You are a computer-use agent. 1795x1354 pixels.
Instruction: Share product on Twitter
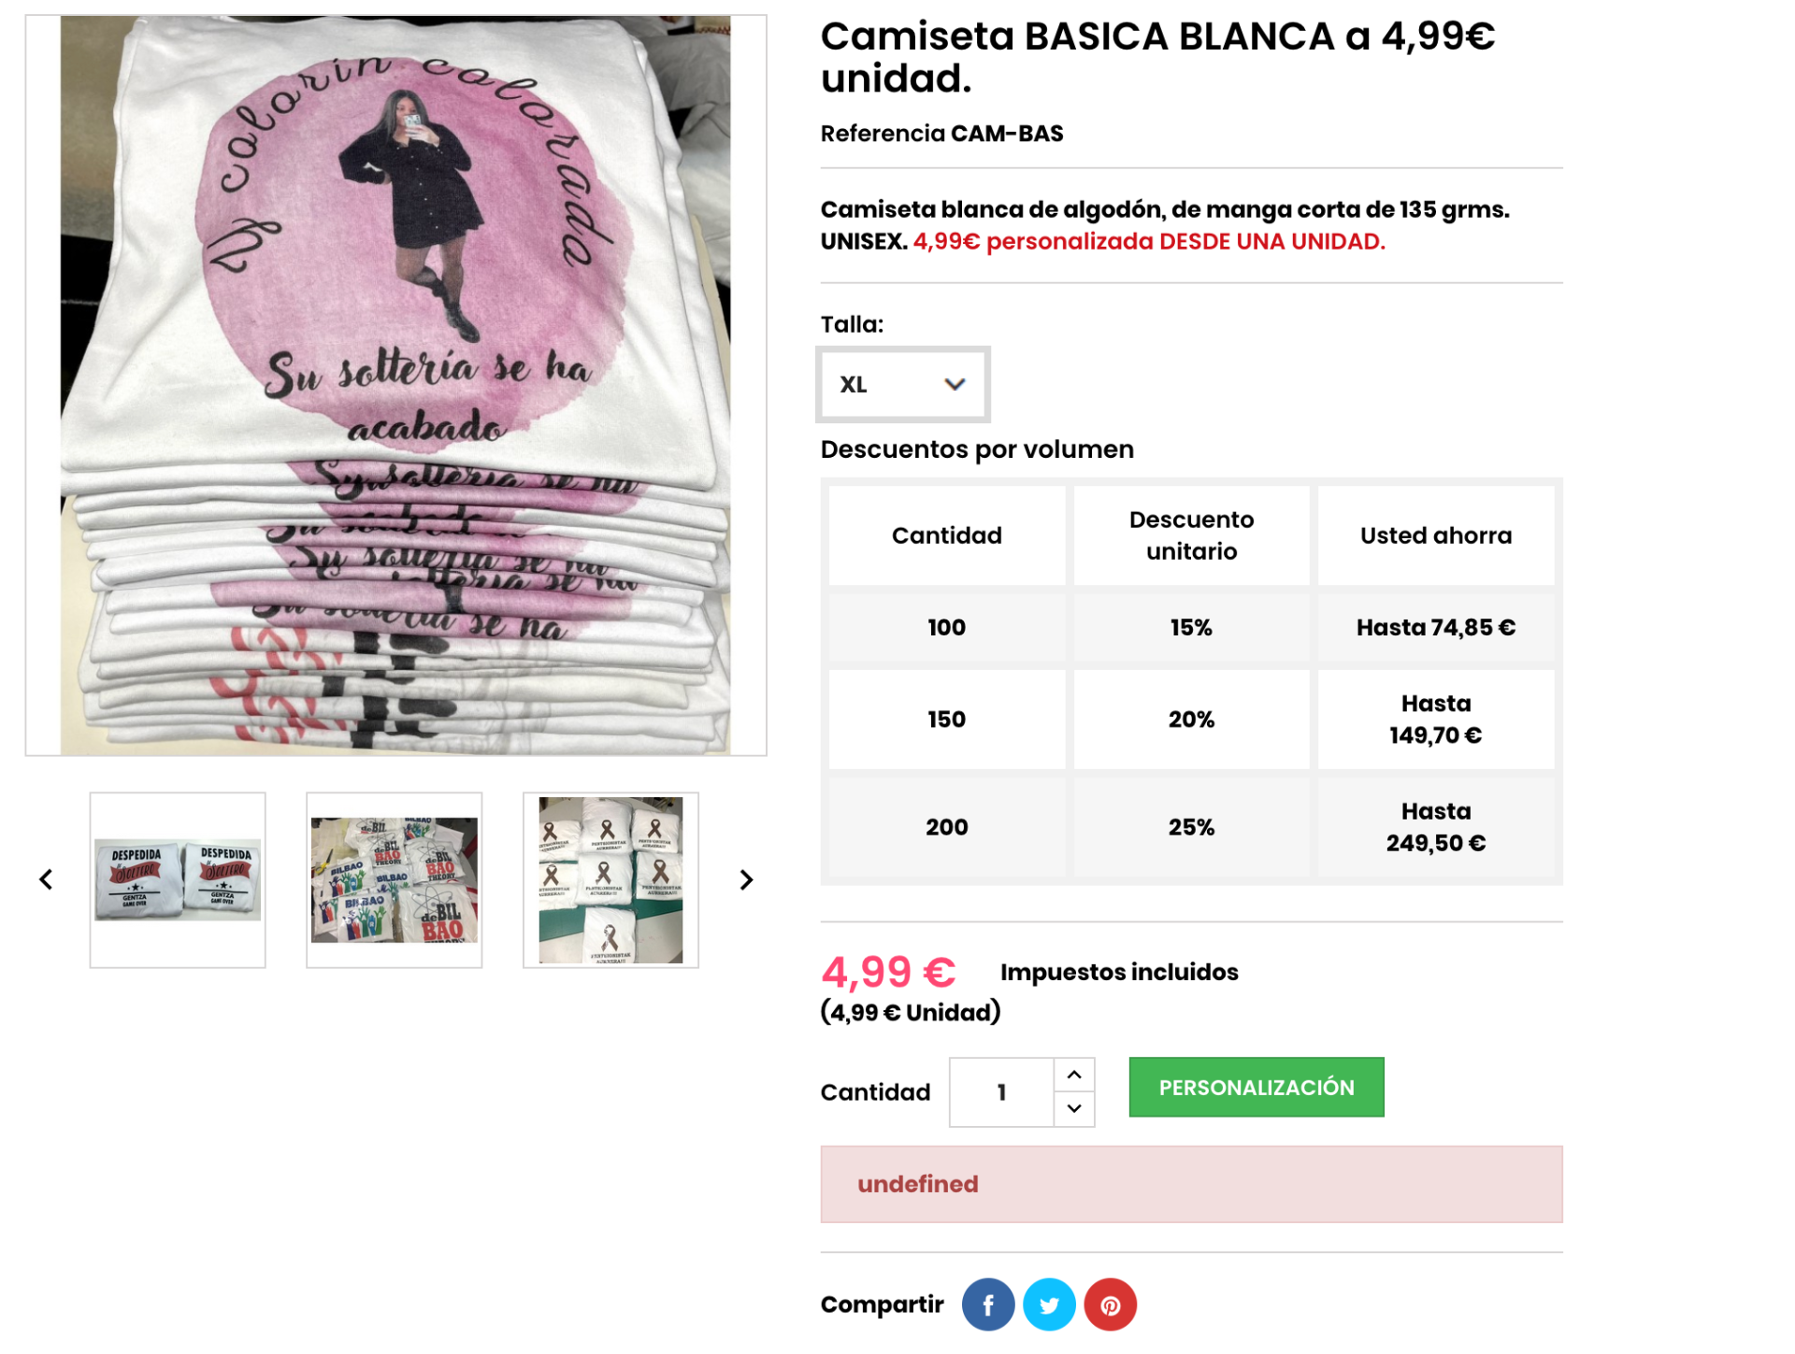pyautogui.click(x=1049, y=1304)
